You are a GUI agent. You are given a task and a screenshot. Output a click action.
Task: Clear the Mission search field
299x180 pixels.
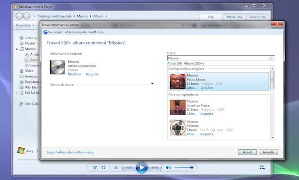coord(271,58)
